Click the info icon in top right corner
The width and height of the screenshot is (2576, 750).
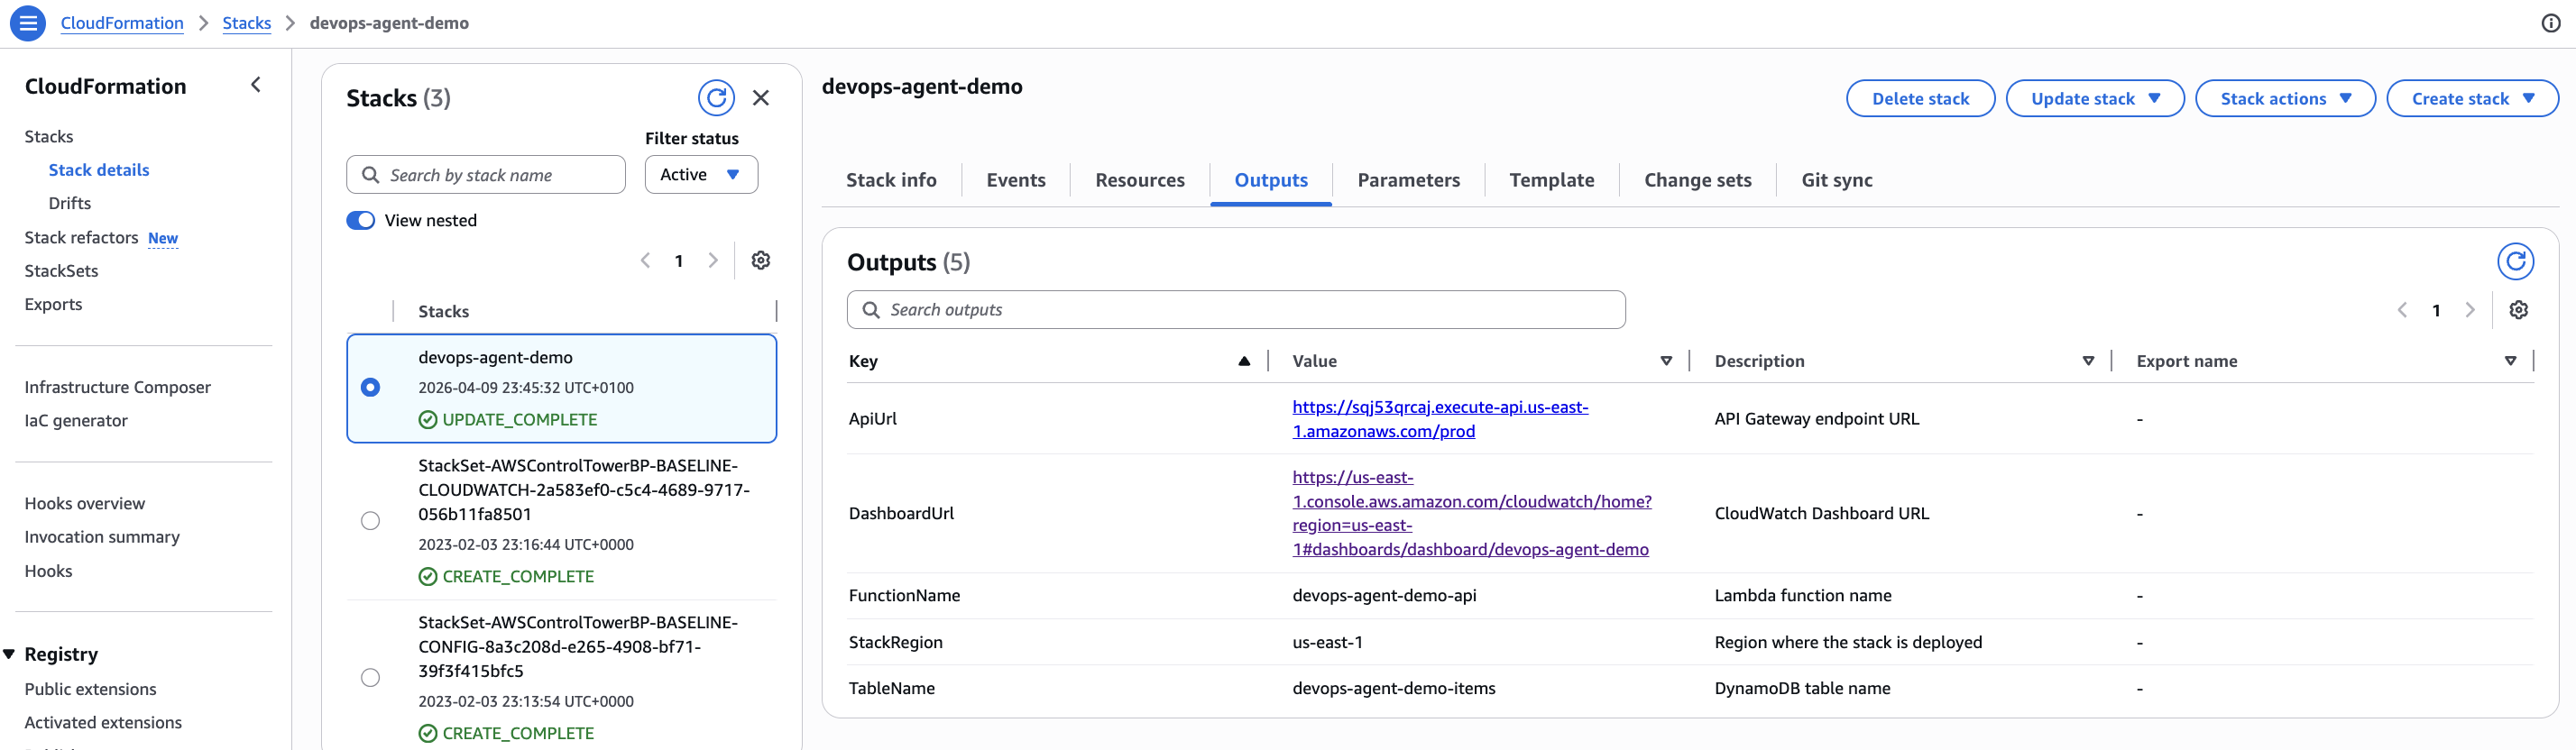click(2550, 23)
